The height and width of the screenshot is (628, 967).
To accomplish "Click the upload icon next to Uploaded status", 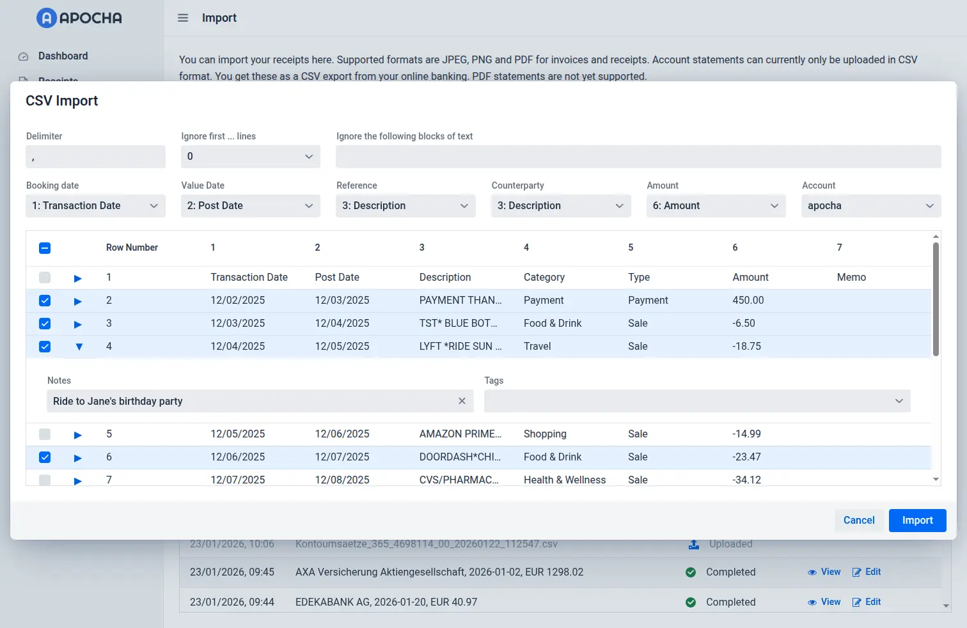I will [x=693, y=544].
